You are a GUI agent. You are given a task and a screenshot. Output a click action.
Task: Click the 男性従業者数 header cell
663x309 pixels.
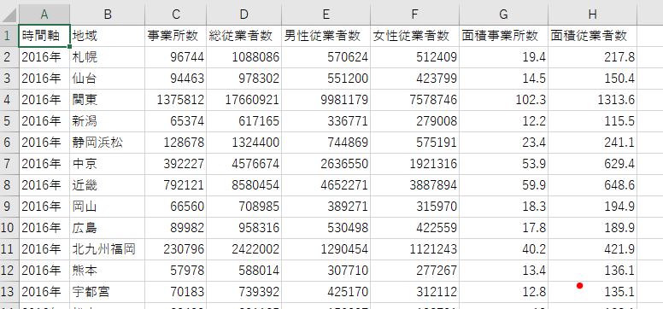click(326, 36)
